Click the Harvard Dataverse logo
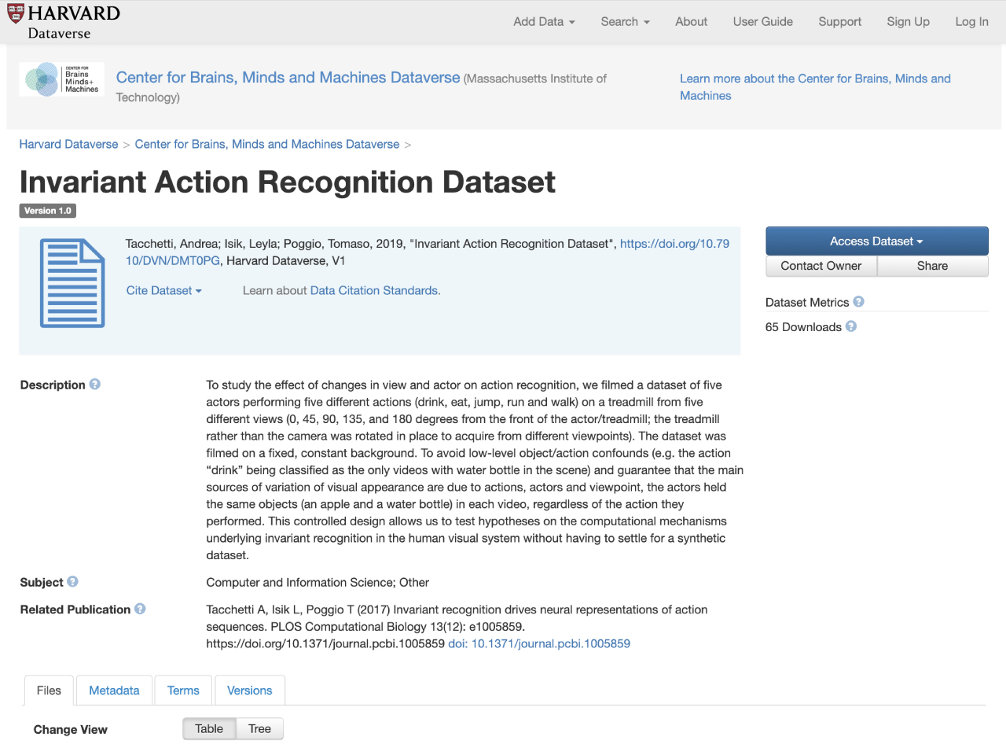This screenshot has height=755, width=1006. click(x=64, y=22)
